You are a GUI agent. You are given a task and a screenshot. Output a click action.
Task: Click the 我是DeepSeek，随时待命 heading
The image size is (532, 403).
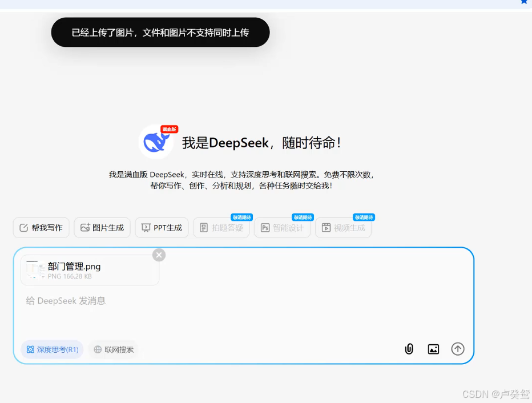coord(261,143)
